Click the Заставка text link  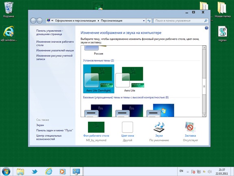[x=190, y=136]
